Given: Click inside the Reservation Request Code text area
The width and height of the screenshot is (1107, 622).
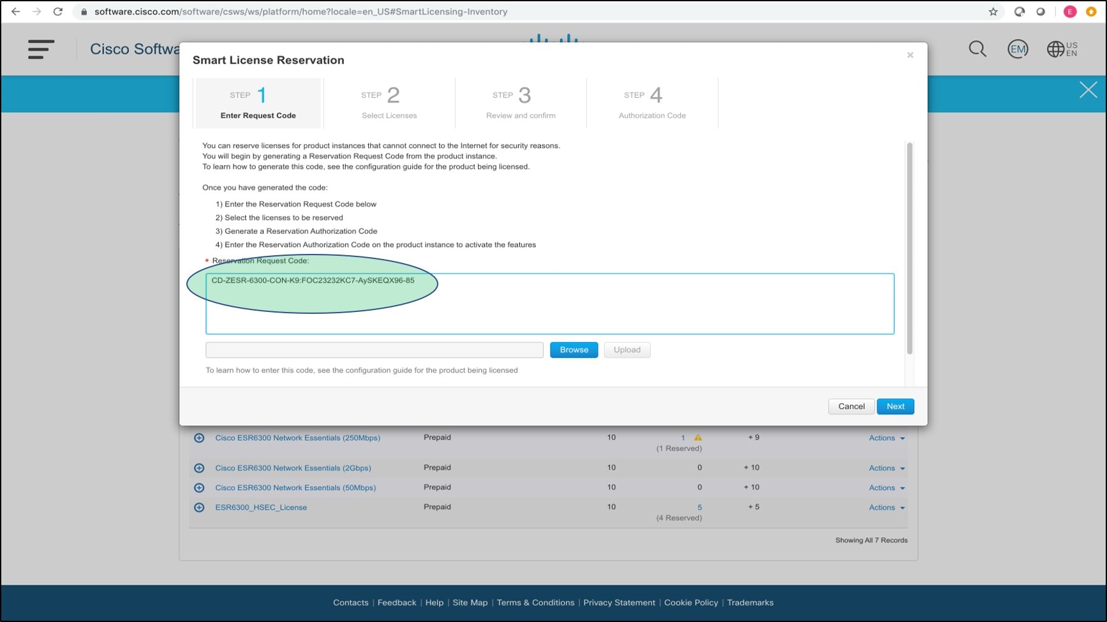Looking at the screenshot, I should (x=550, y=304).
